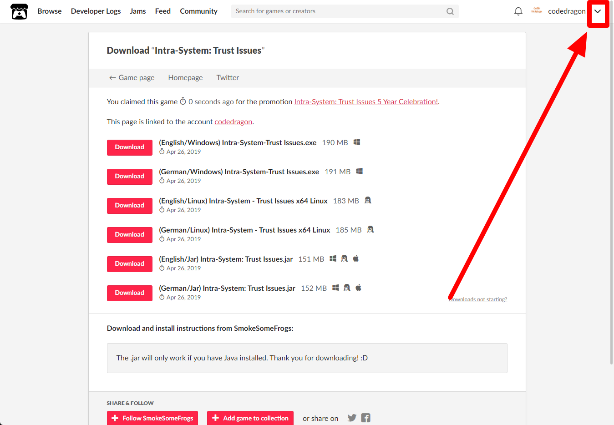Image resolution: width=614 pixels, height=425 pixels.
Task: Click the Java install instructions box
Action: click(307, 358)
